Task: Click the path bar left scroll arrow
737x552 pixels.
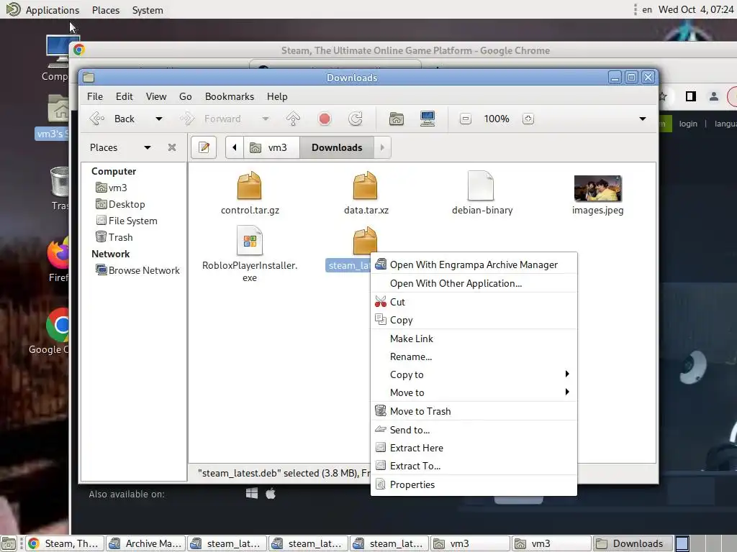Action: [x=234, y=147]
